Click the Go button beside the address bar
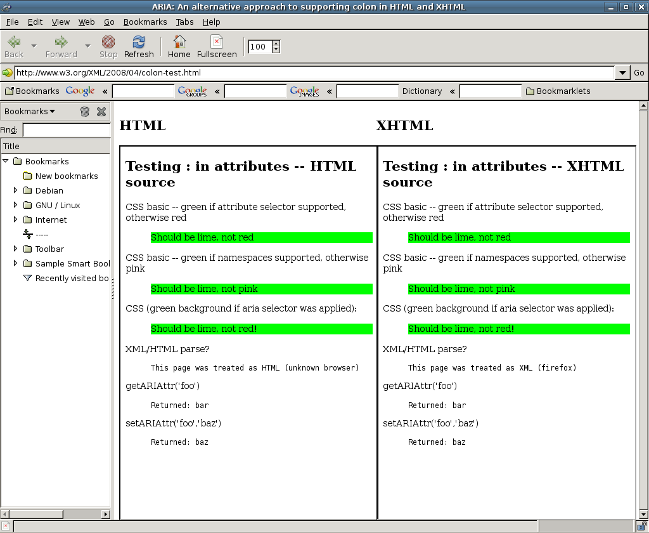This screenshot has width=649, height=533. (x=639, y=73)
